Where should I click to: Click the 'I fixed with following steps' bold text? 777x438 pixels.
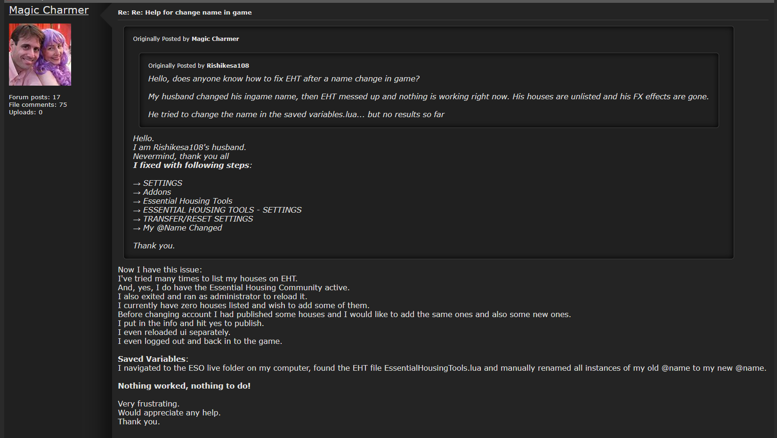(192, 165)
